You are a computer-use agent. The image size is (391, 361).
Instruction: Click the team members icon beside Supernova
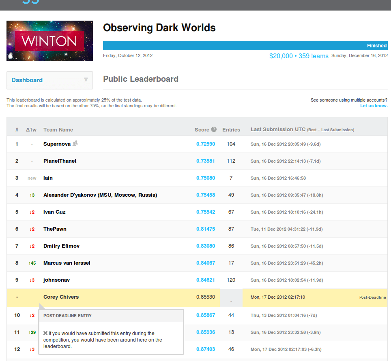pyautogui.click(x=75, y=143)
